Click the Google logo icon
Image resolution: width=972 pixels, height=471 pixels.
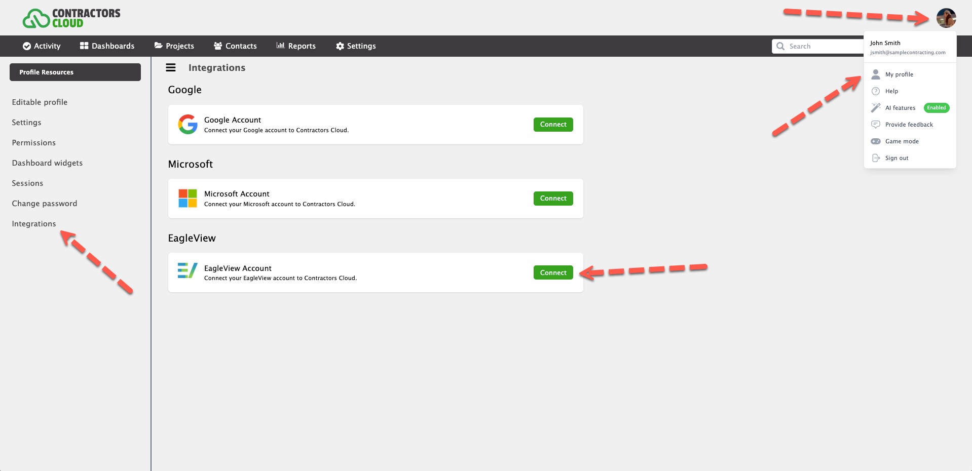coord(188,125)
